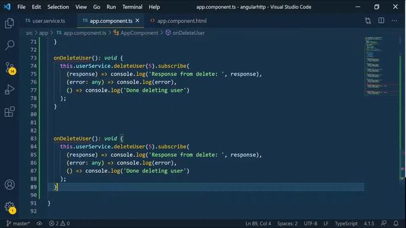Click closing brace on line 89
This screenshot has width=406, height=228.
55,187
